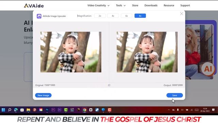The image size is (218, 123).
Task: Open Photoshop from taskbar
Action: [x=47, y=110]
